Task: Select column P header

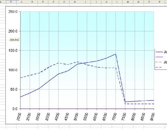Action: tap(159, 2)
